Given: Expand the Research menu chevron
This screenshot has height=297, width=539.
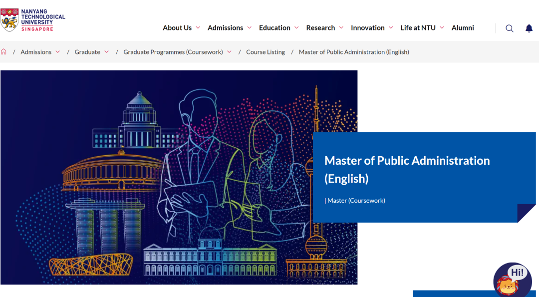Looking at the screenshot, I should pyautogui.click(x=341, y=28).
